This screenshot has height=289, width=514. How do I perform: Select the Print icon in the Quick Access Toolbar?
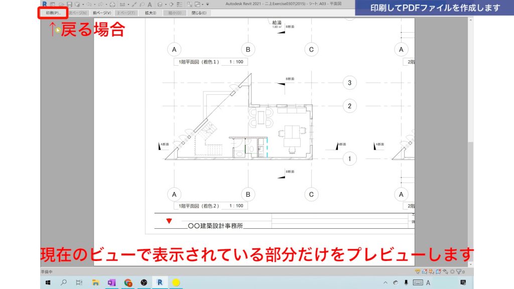(112, 3)
